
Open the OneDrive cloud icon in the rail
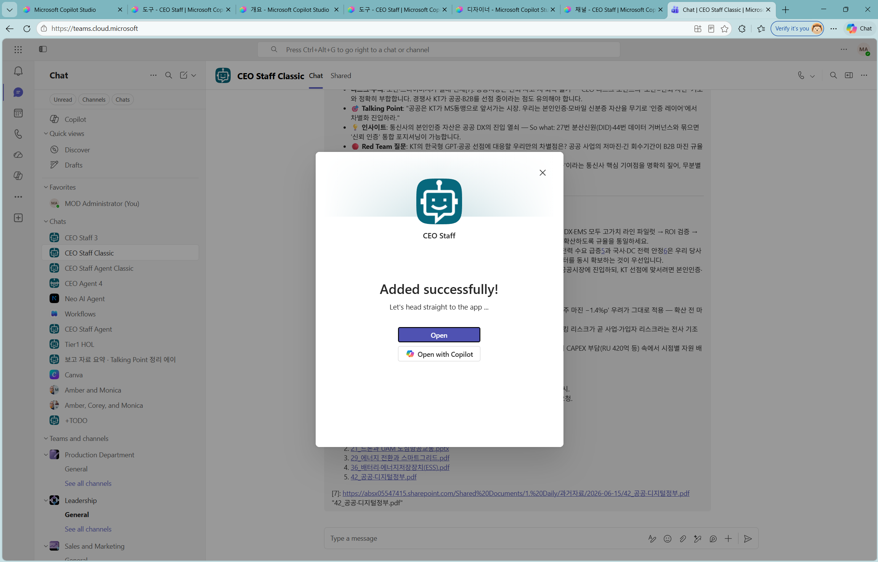point(18,155)
